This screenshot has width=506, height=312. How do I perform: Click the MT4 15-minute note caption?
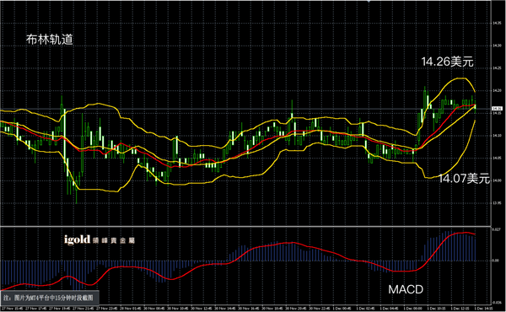click(x=51, y=298)
